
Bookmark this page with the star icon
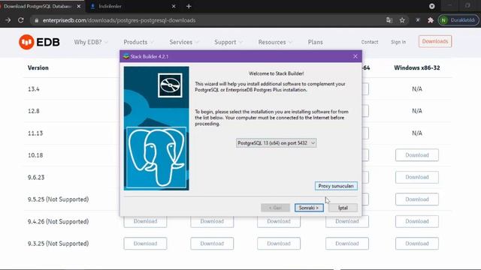pyautogui.click(x=402, y=20)
